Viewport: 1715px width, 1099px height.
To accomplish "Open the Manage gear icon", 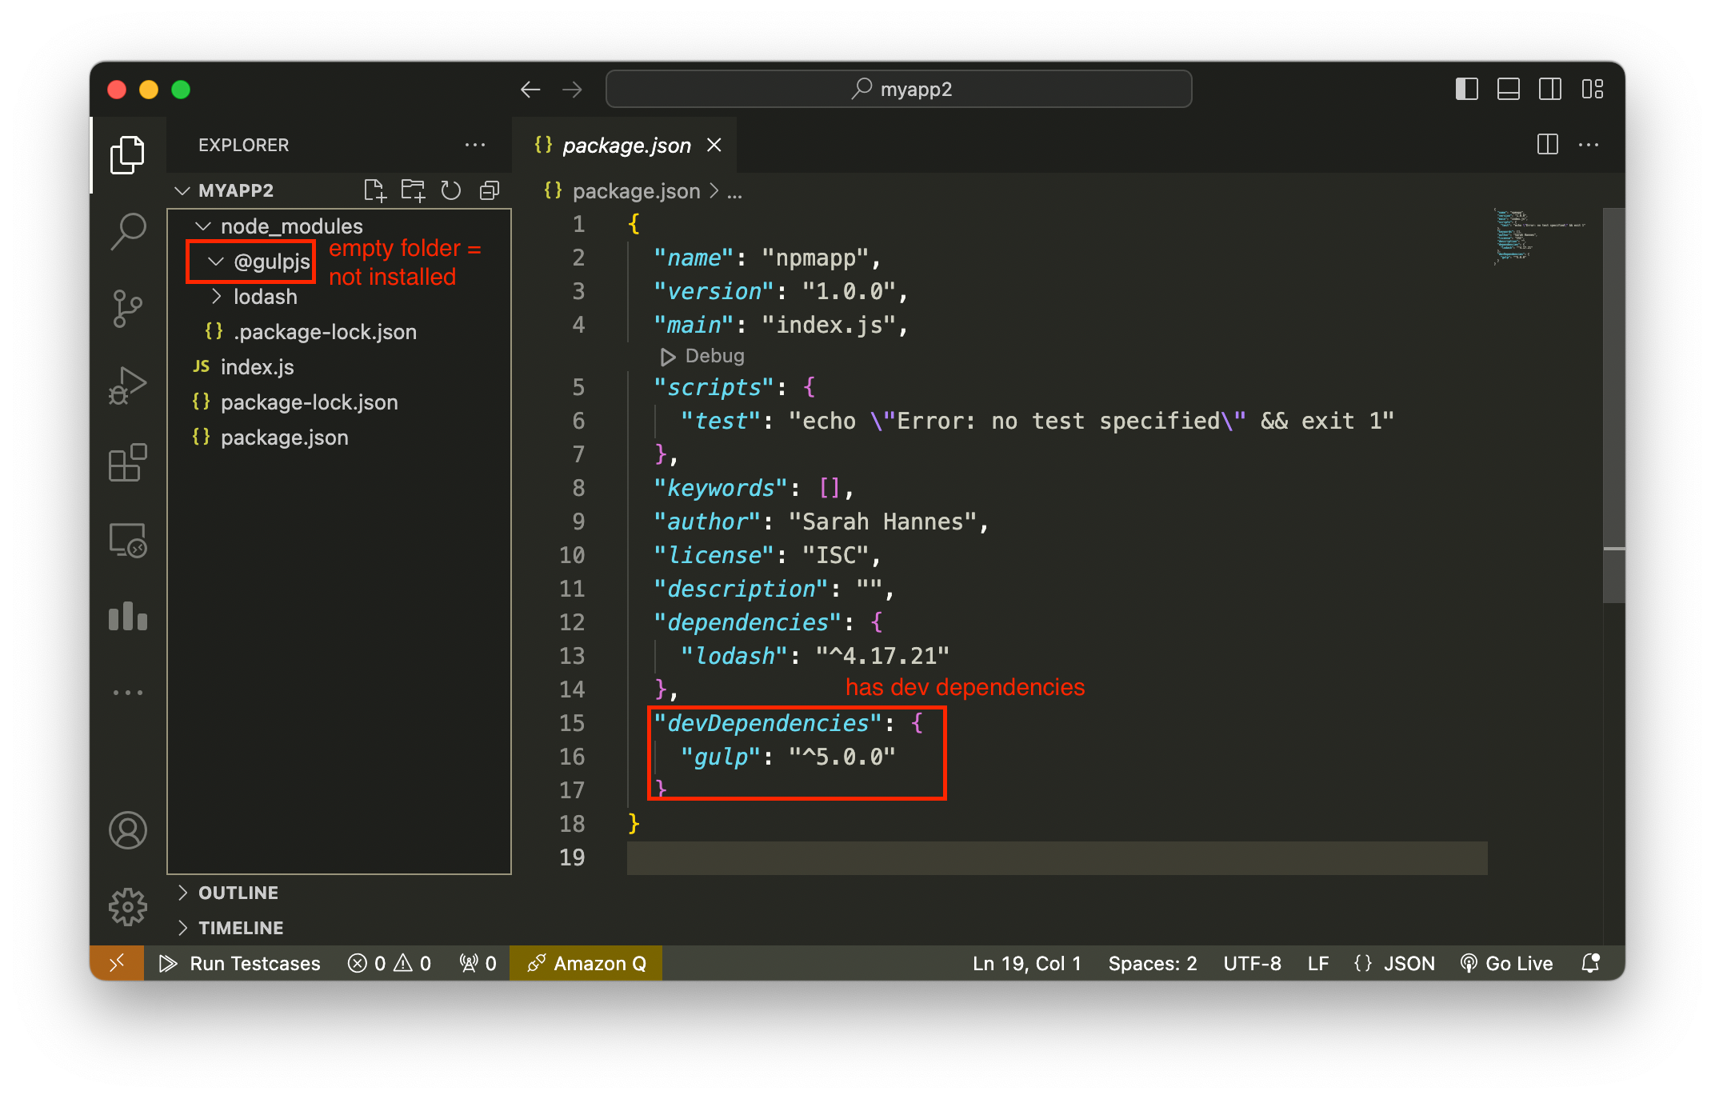I will point(127,907).
